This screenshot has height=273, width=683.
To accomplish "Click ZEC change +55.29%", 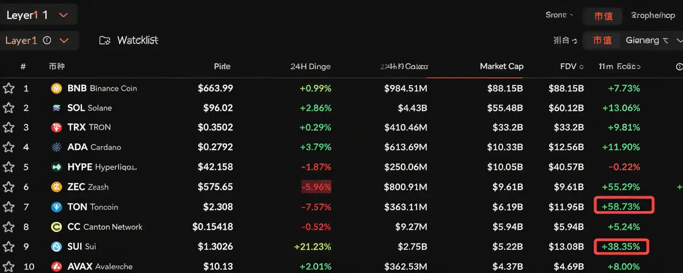I will tap(621, 187).
